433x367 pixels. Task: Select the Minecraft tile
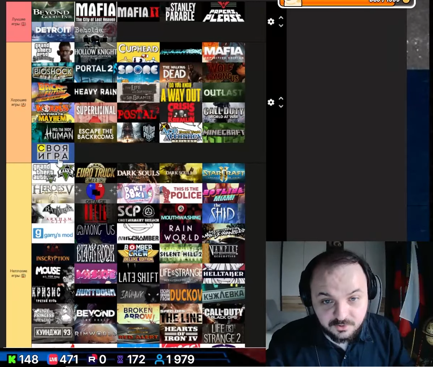coord(223,133)
